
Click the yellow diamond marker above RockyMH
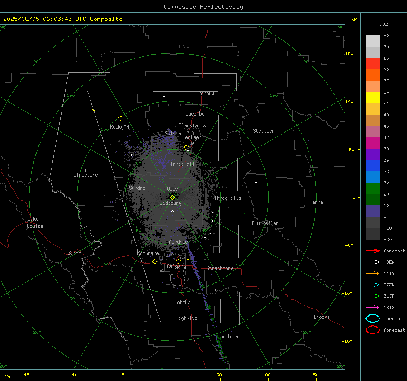(121, 118)
